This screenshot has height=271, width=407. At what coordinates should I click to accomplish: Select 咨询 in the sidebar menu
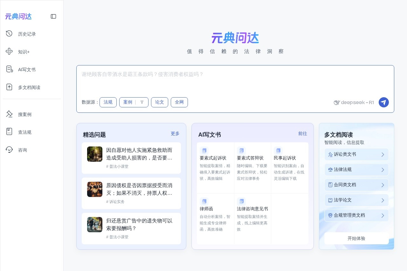coord(9,150)
